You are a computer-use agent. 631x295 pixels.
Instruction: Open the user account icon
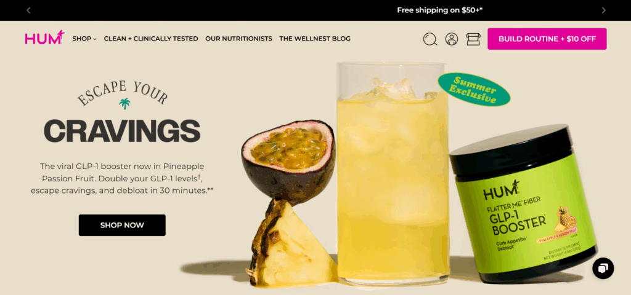click(452, 39)
